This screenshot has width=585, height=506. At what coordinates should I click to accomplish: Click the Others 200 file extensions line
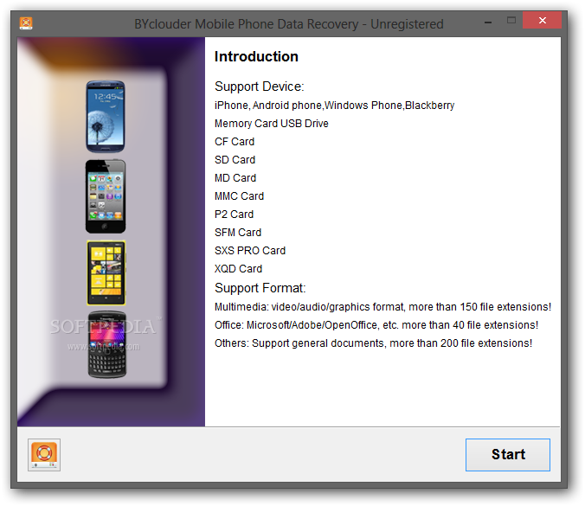(374, 343)
